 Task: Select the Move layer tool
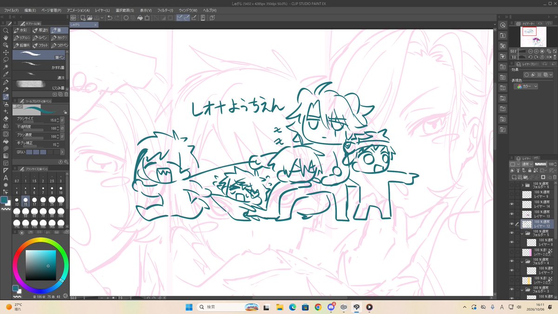(6, 53)
